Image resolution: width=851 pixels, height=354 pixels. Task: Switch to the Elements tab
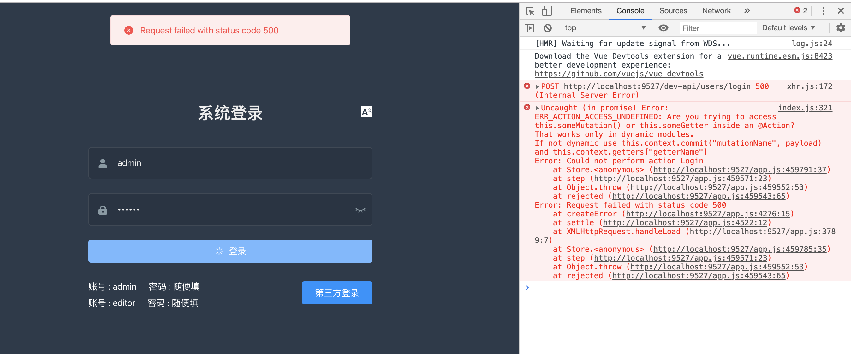click(586, 11)
